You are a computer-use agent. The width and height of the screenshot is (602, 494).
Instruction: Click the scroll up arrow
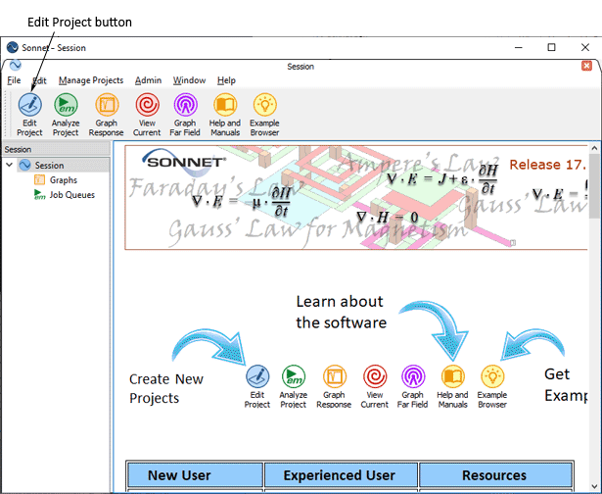(x=594, y=148)
